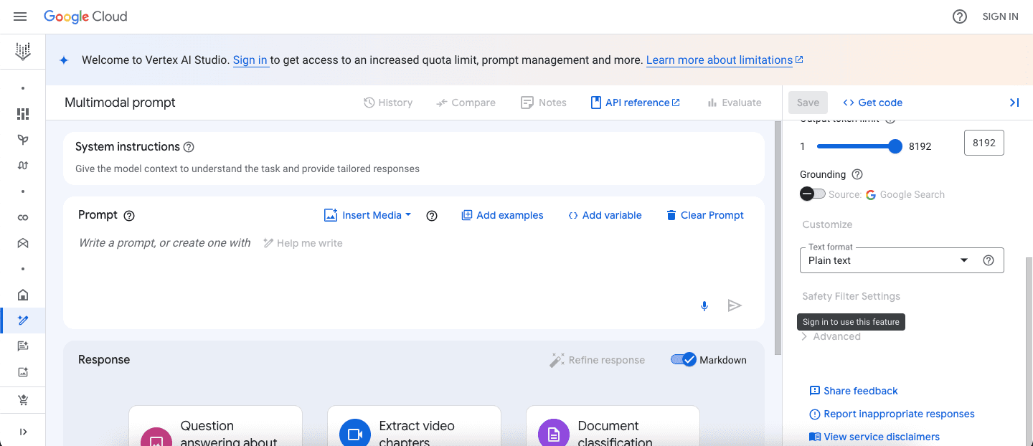Expand the Advanced section
1033x446 pixels.
pyautogui.click(x=831, y=336)
